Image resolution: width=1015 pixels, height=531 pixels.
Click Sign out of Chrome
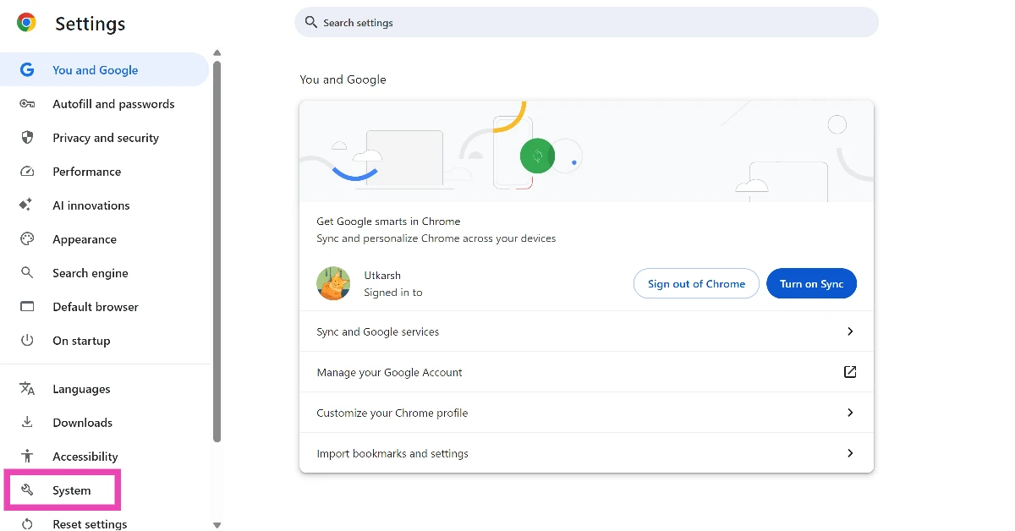[x=696, y=283]
